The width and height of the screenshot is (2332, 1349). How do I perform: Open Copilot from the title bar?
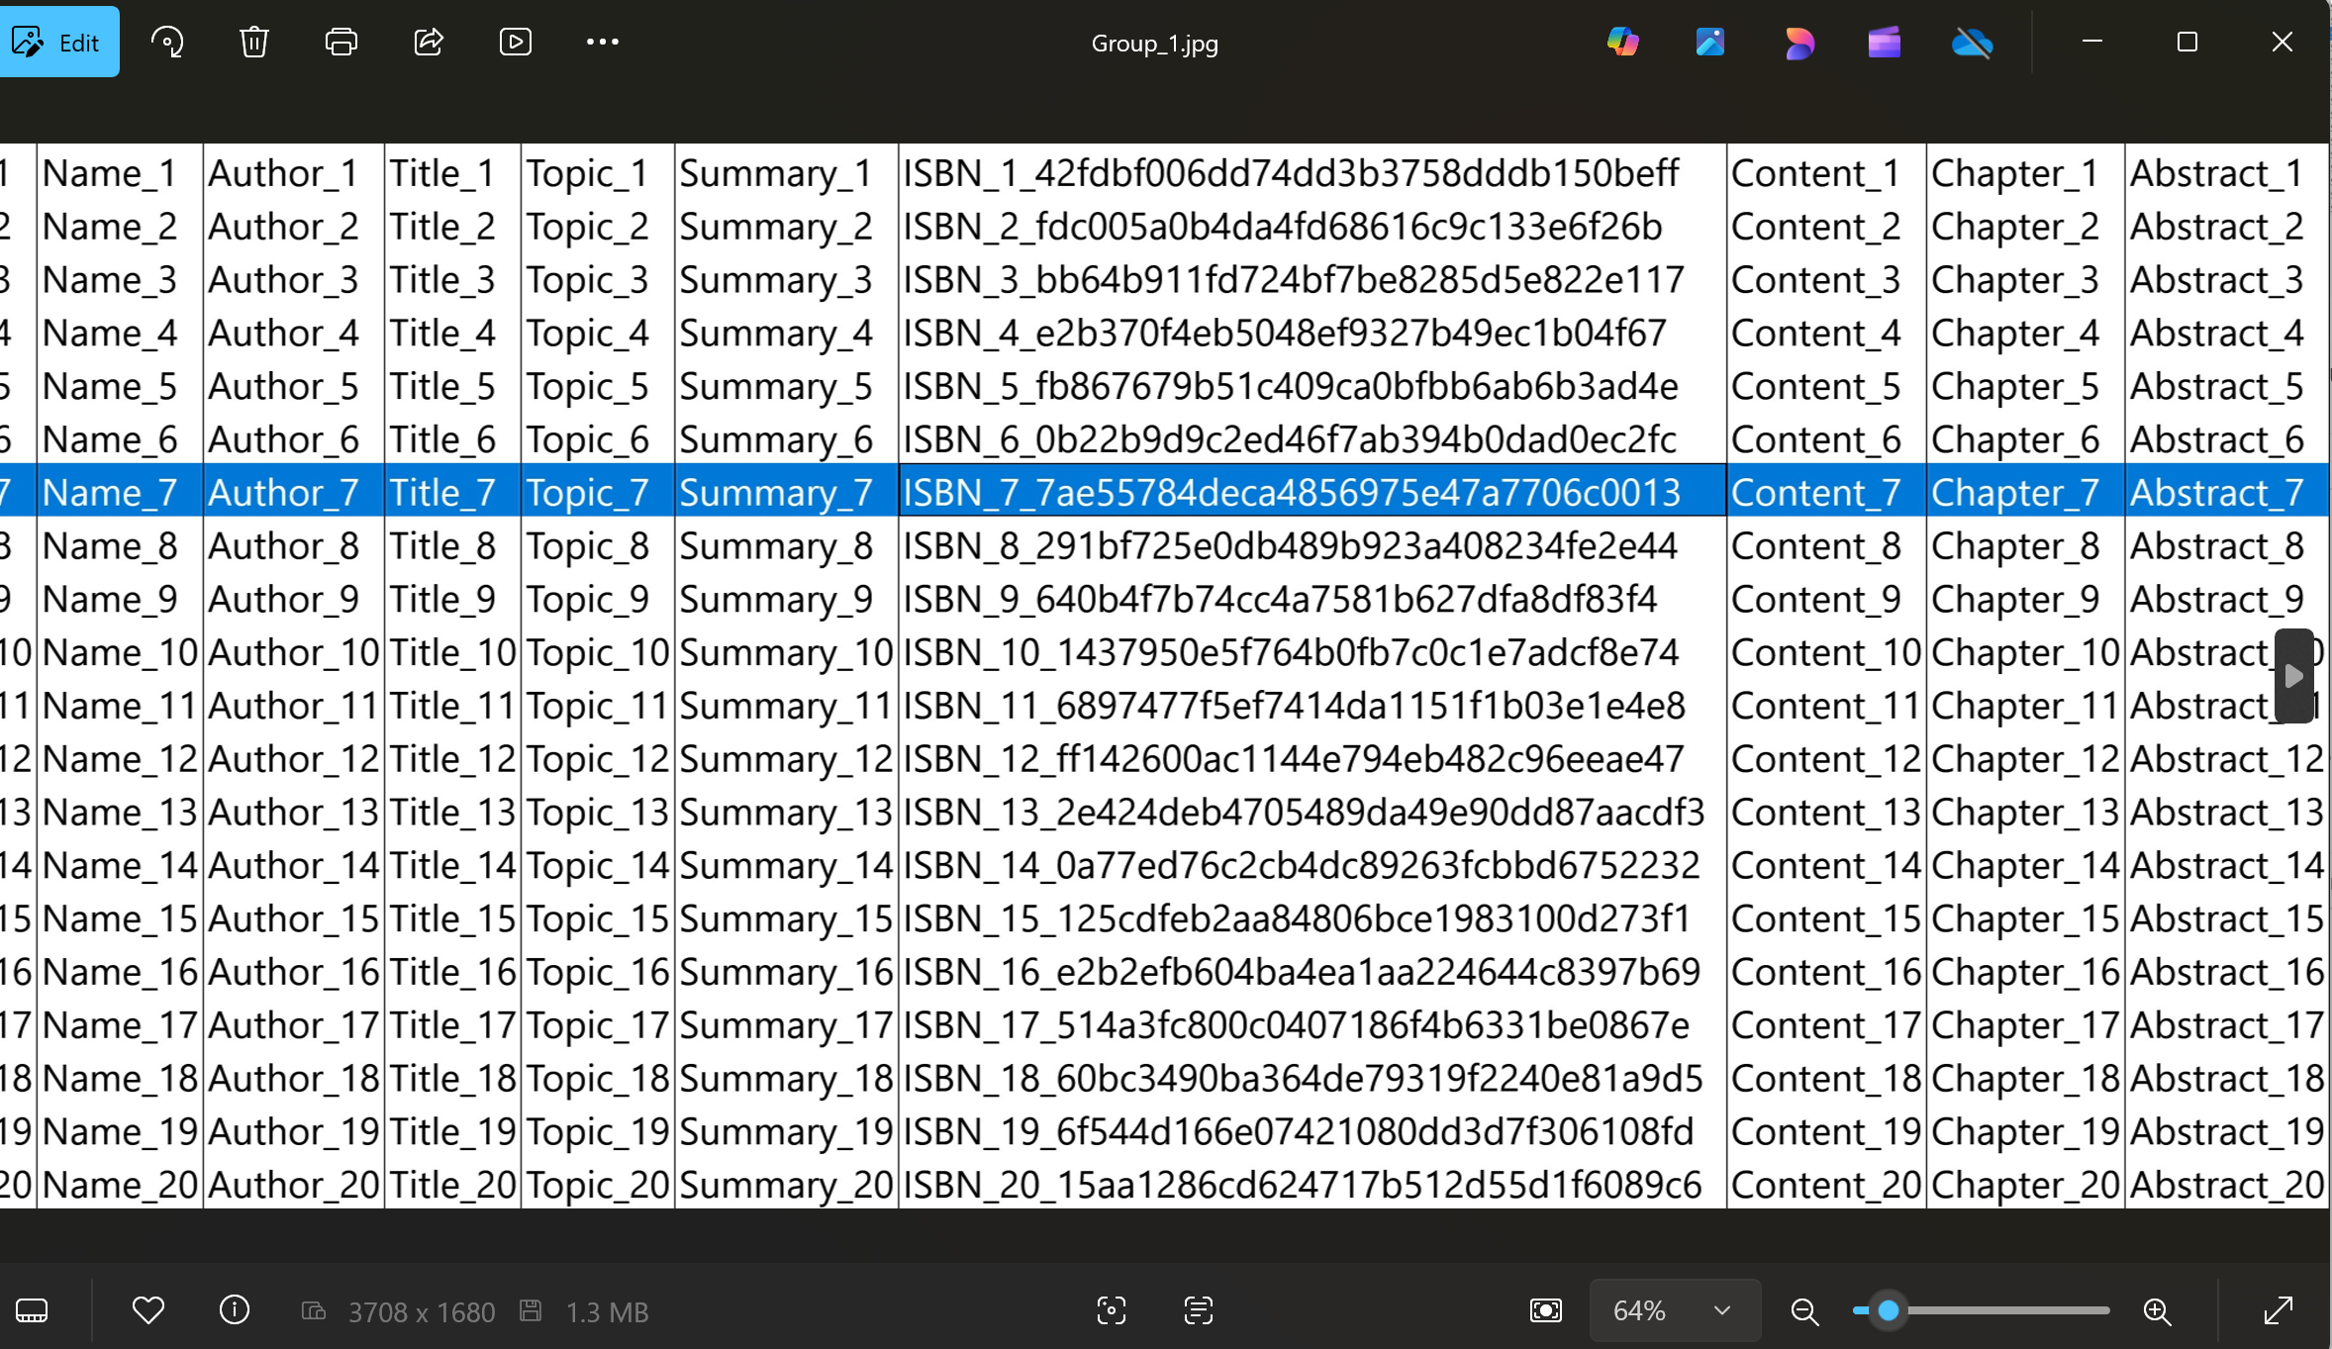1622,43
